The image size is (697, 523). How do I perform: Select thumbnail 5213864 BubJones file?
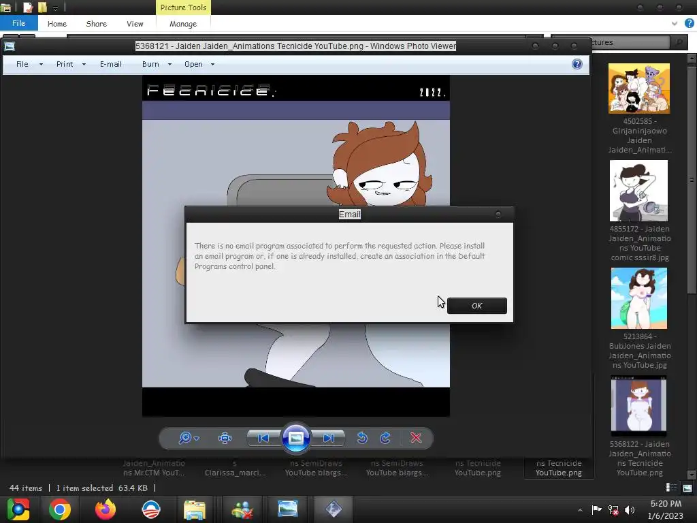(x=638, y=298)
